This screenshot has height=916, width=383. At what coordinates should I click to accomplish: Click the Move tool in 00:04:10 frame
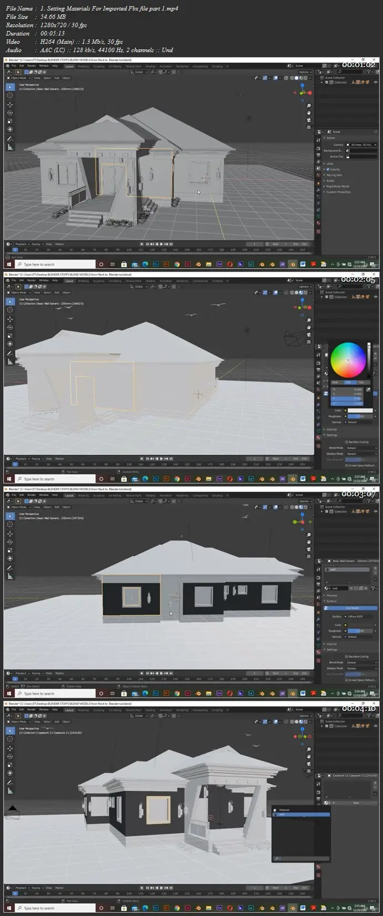coord(10,748)
